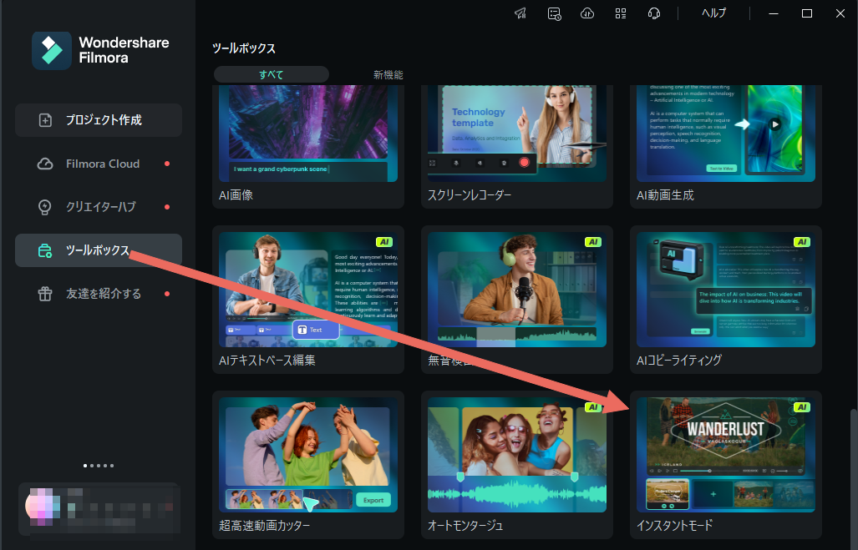Click the AI badge on インスタントモード card

pyautogui.click(x=802, y=406)
